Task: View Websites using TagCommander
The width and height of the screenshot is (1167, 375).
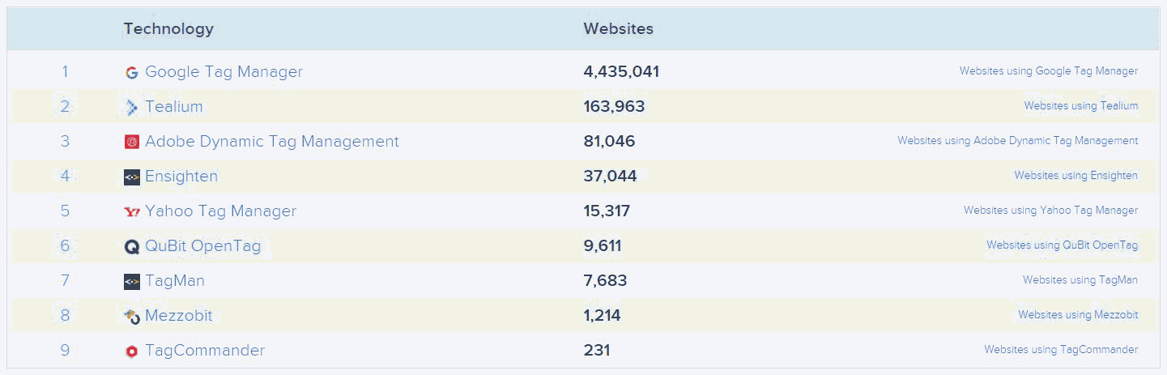Action: [1061, 350]
